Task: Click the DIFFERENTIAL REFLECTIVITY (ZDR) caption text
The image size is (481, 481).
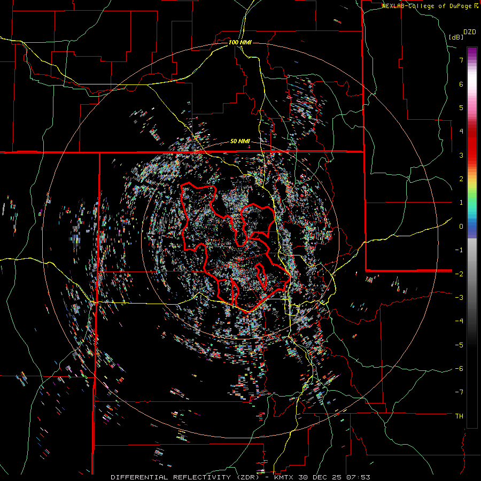Action: [186, 477]
